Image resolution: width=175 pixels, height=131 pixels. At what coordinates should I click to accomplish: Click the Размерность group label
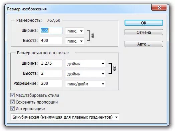pos(29,20)
